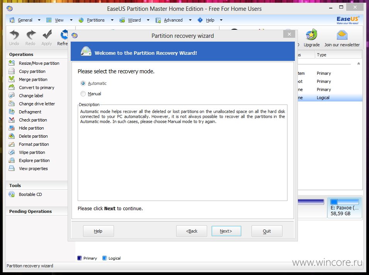Select the Delete partition icon
Screen dimensions: 369x275
[x=12, y=136]
